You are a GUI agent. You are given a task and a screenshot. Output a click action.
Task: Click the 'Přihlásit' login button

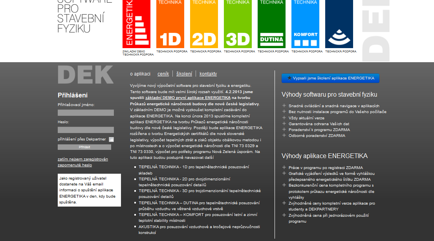click(x=84, y=147)
